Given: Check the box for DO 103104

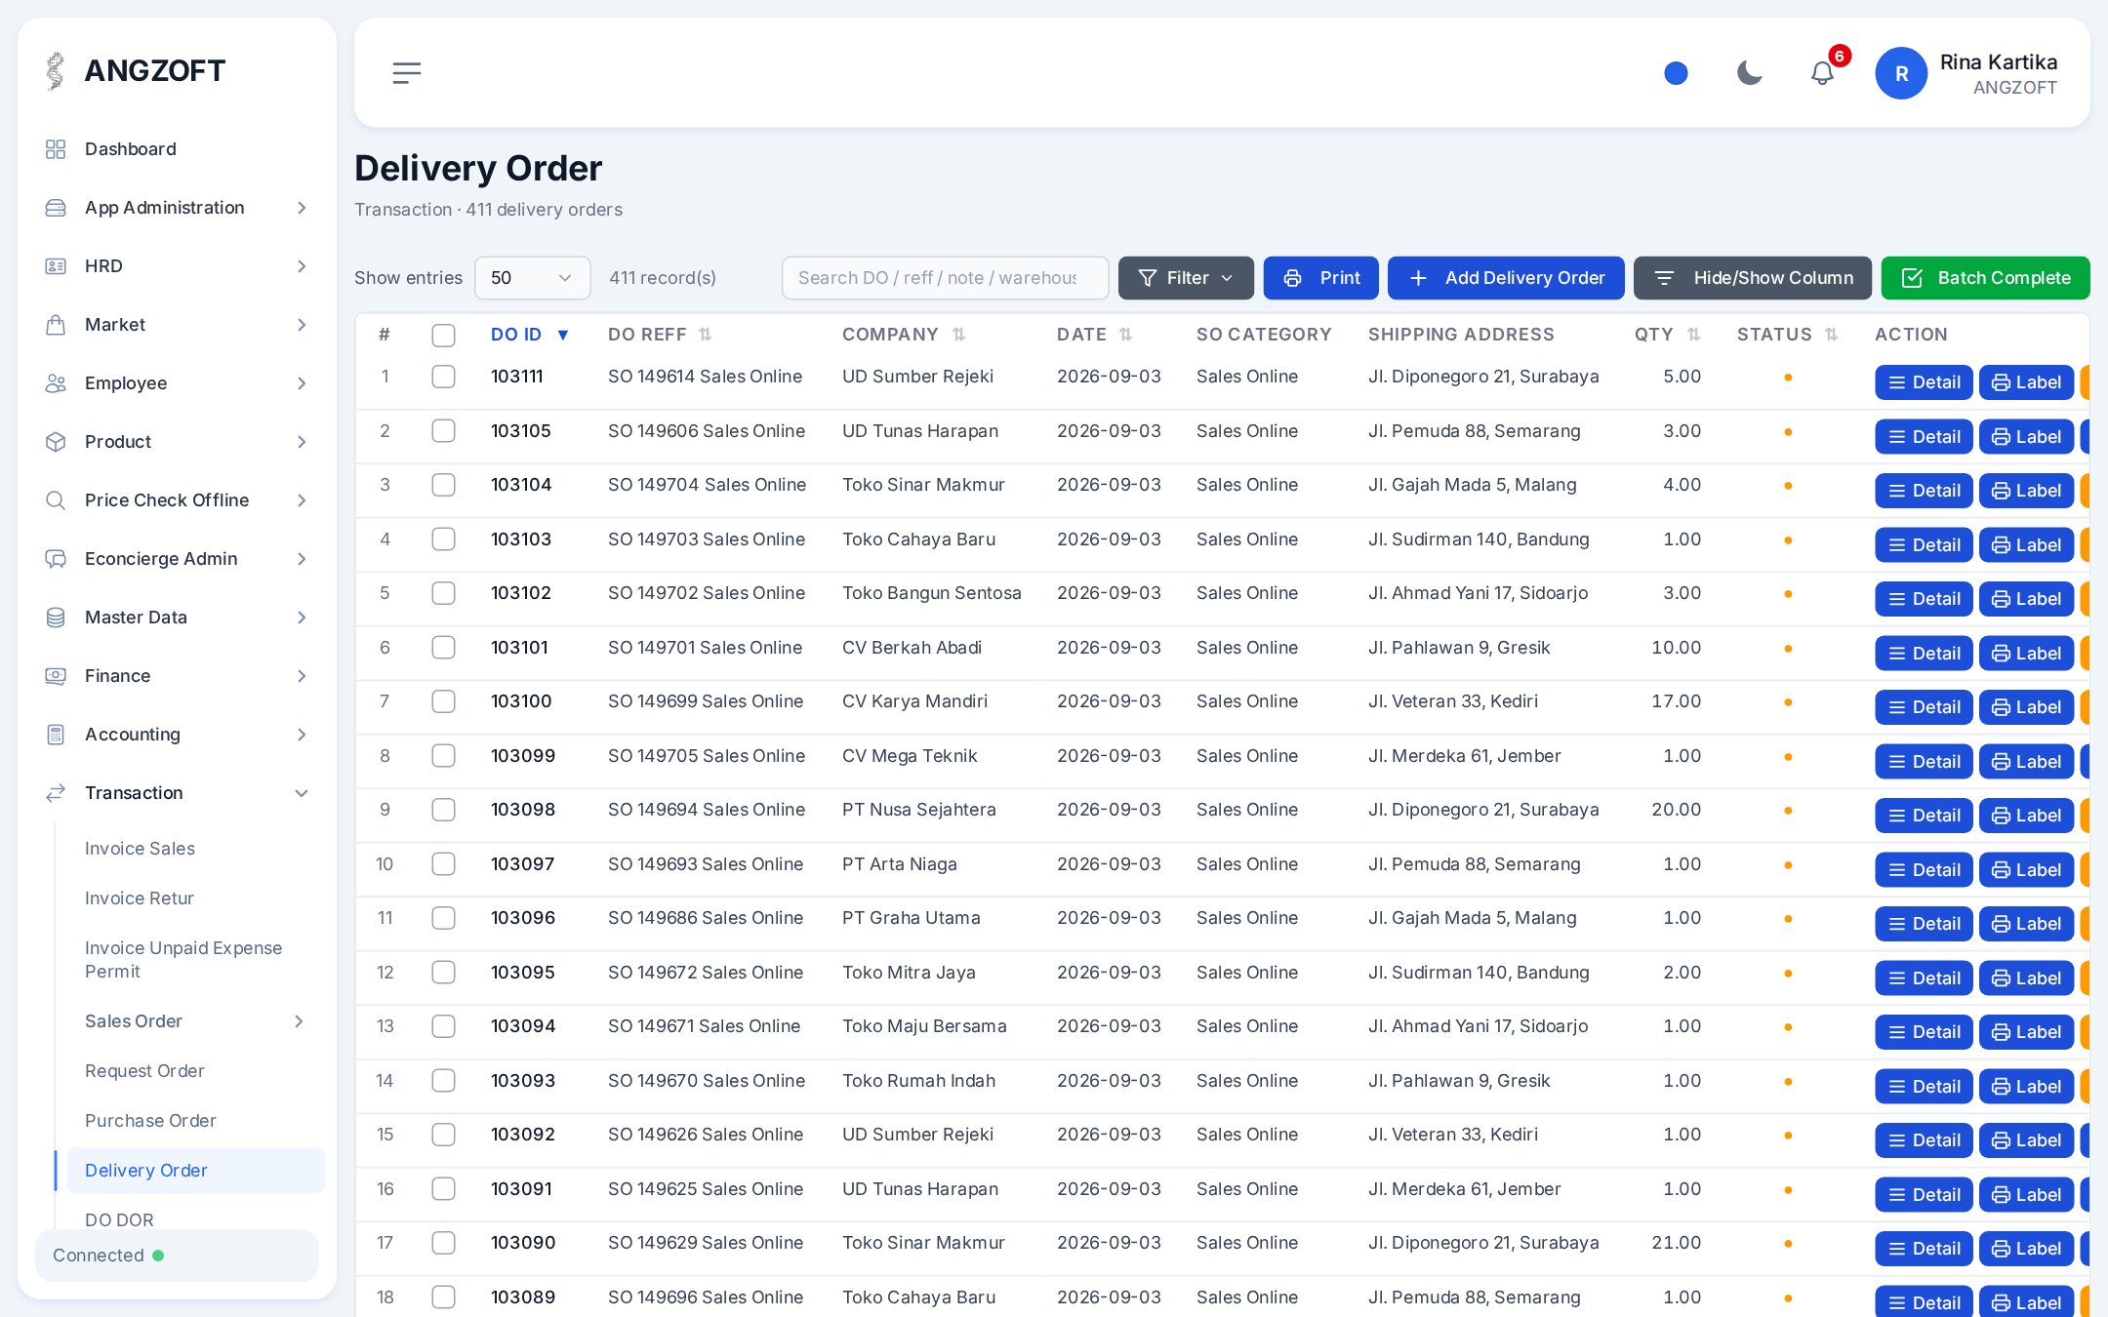Looking at the screenshot, I should [x=443, y=485].
